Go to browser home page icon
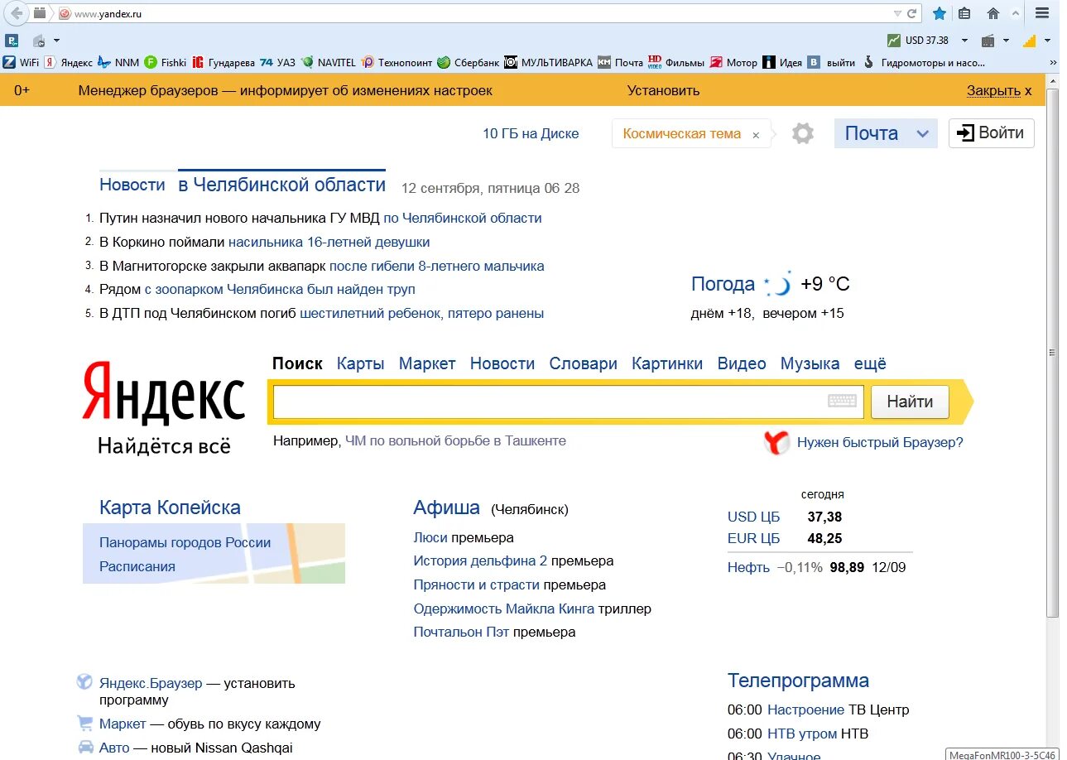This screenshot has width=1067, height=760. [993, 13]
